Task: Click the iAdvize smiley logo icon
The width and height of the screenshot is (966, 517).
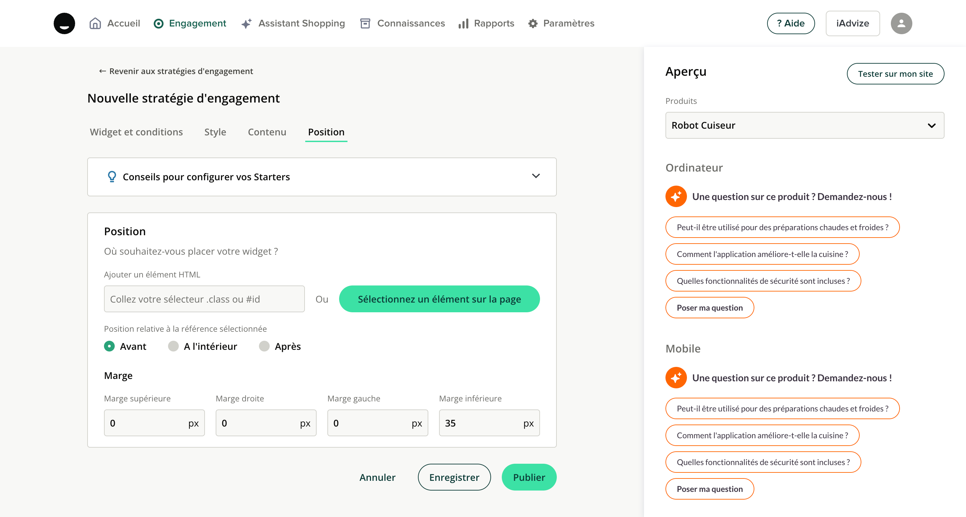Action: (x=64, y=23)
